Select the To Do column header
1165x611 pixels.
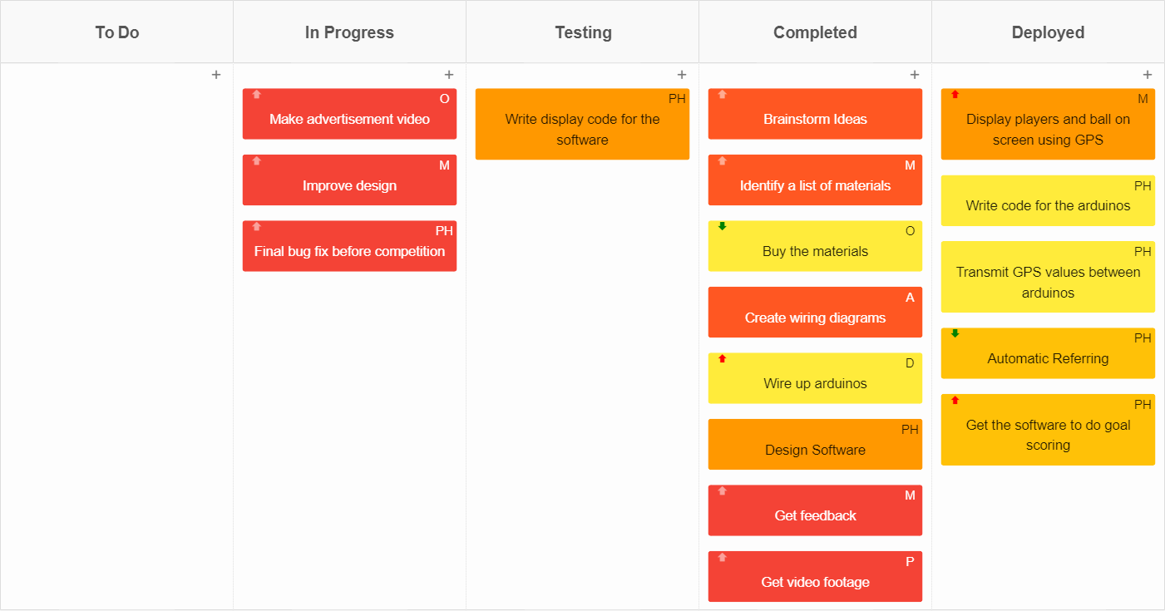116,32
